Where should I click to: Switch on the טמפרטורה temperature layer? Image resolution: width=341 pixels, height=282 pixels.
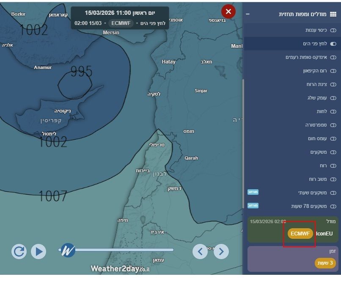click(x=333, y=125)
